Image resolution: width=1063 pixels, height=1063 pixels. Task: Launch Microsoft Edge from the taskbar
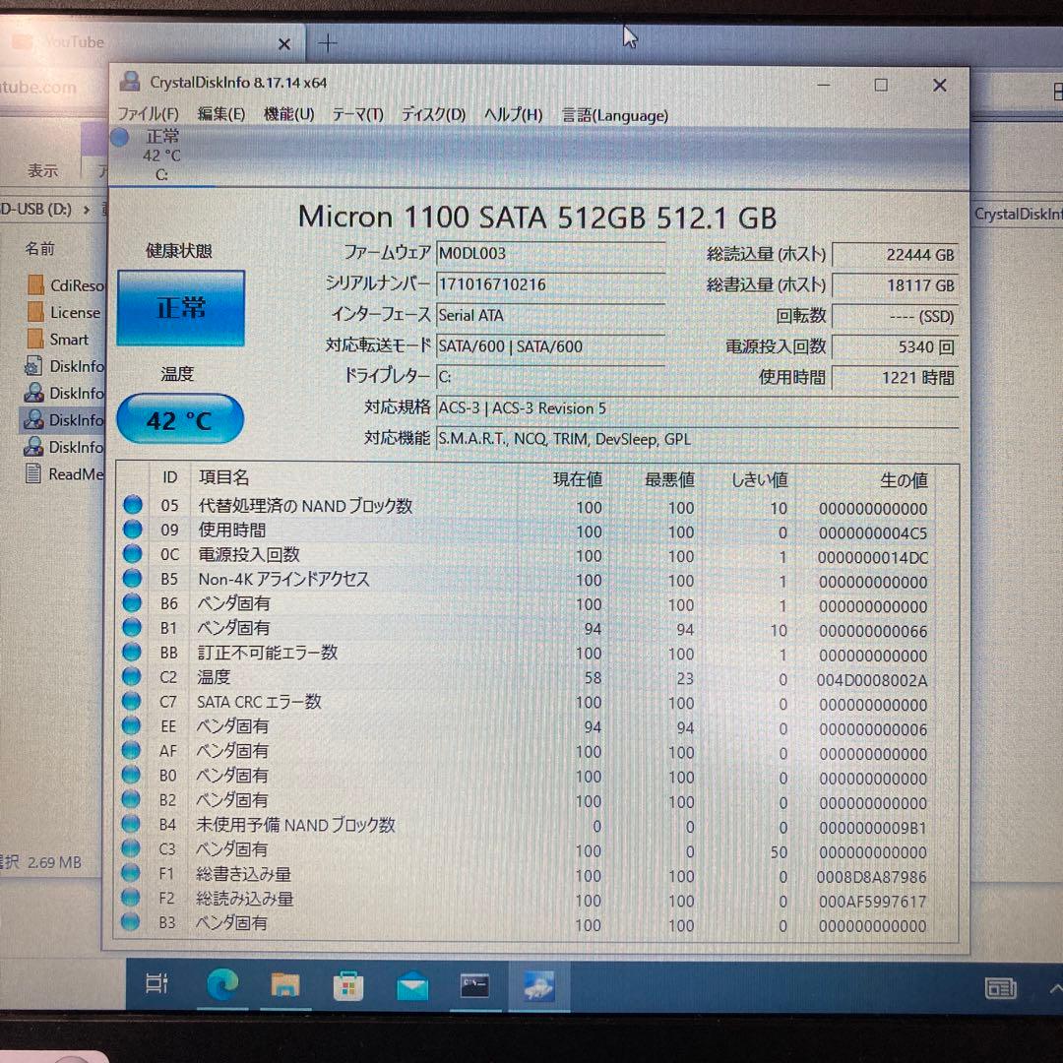[221, 989]
